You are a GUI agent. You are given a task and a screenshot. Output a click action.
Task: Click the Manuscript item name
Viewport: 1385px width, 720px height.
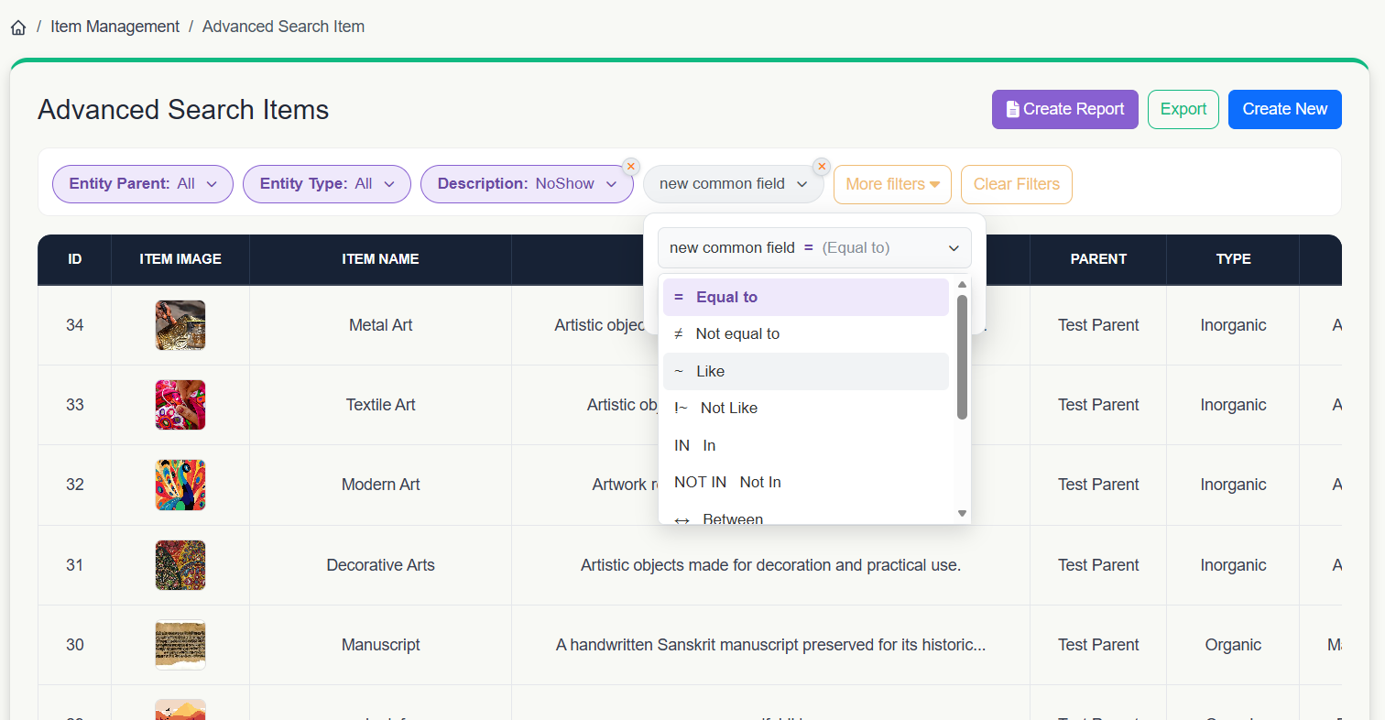[381, 645]
